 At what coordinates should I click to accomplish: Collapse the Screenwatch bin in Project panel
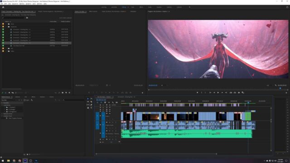(x=6, y=27)
